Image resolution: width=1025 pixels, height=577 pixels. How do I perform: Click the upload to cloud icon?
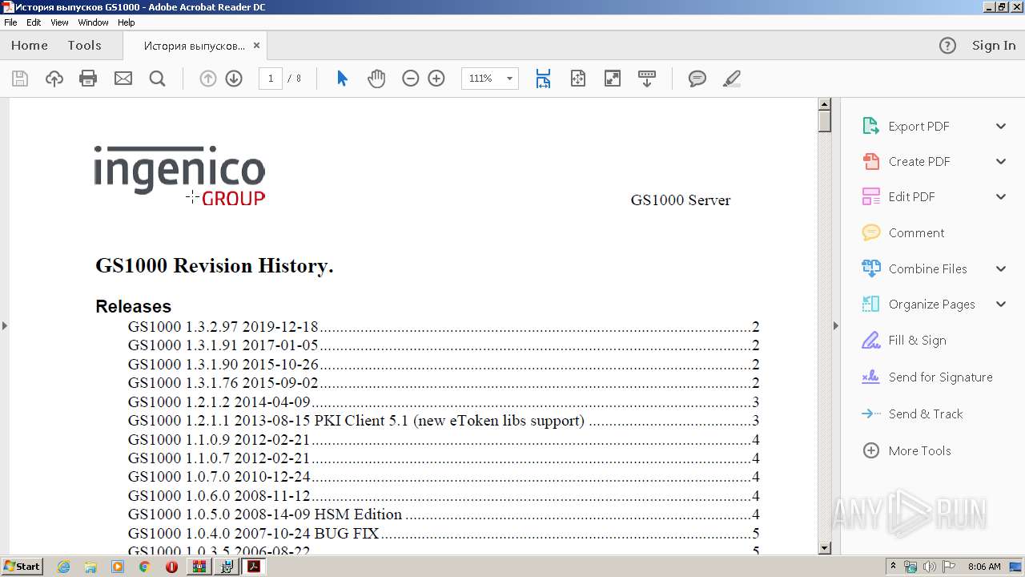tap(54, 79)
